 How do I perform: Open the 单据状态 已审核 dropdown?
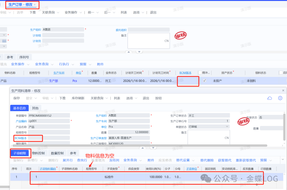pyautogui.click(x=227, y=127)
